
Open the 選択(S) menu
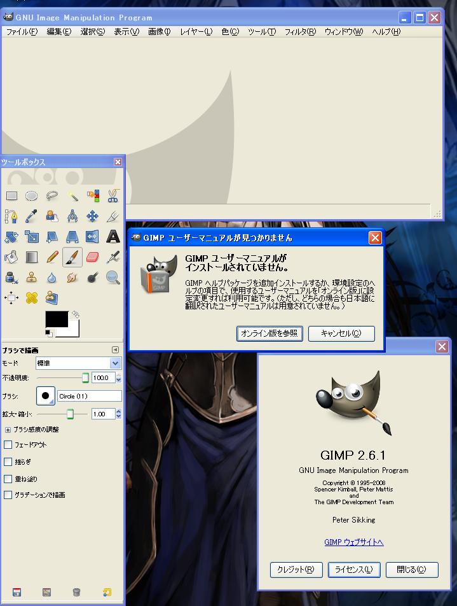click(x=93, y=32)
